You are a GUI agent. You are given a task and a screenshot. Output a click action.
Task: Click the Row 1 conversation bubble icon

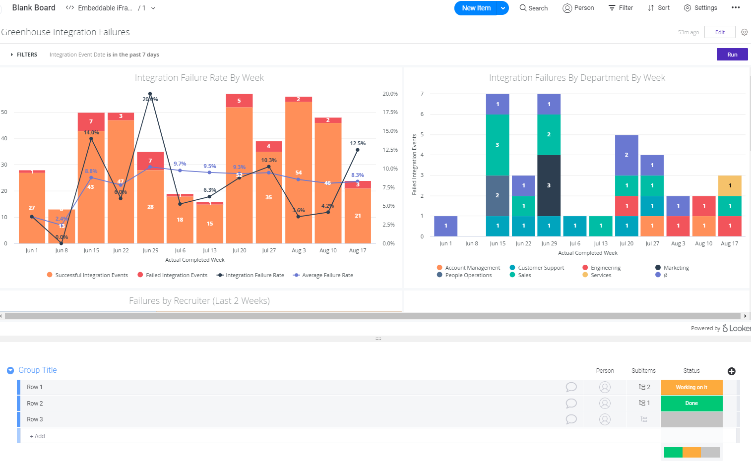click(571, 387)
